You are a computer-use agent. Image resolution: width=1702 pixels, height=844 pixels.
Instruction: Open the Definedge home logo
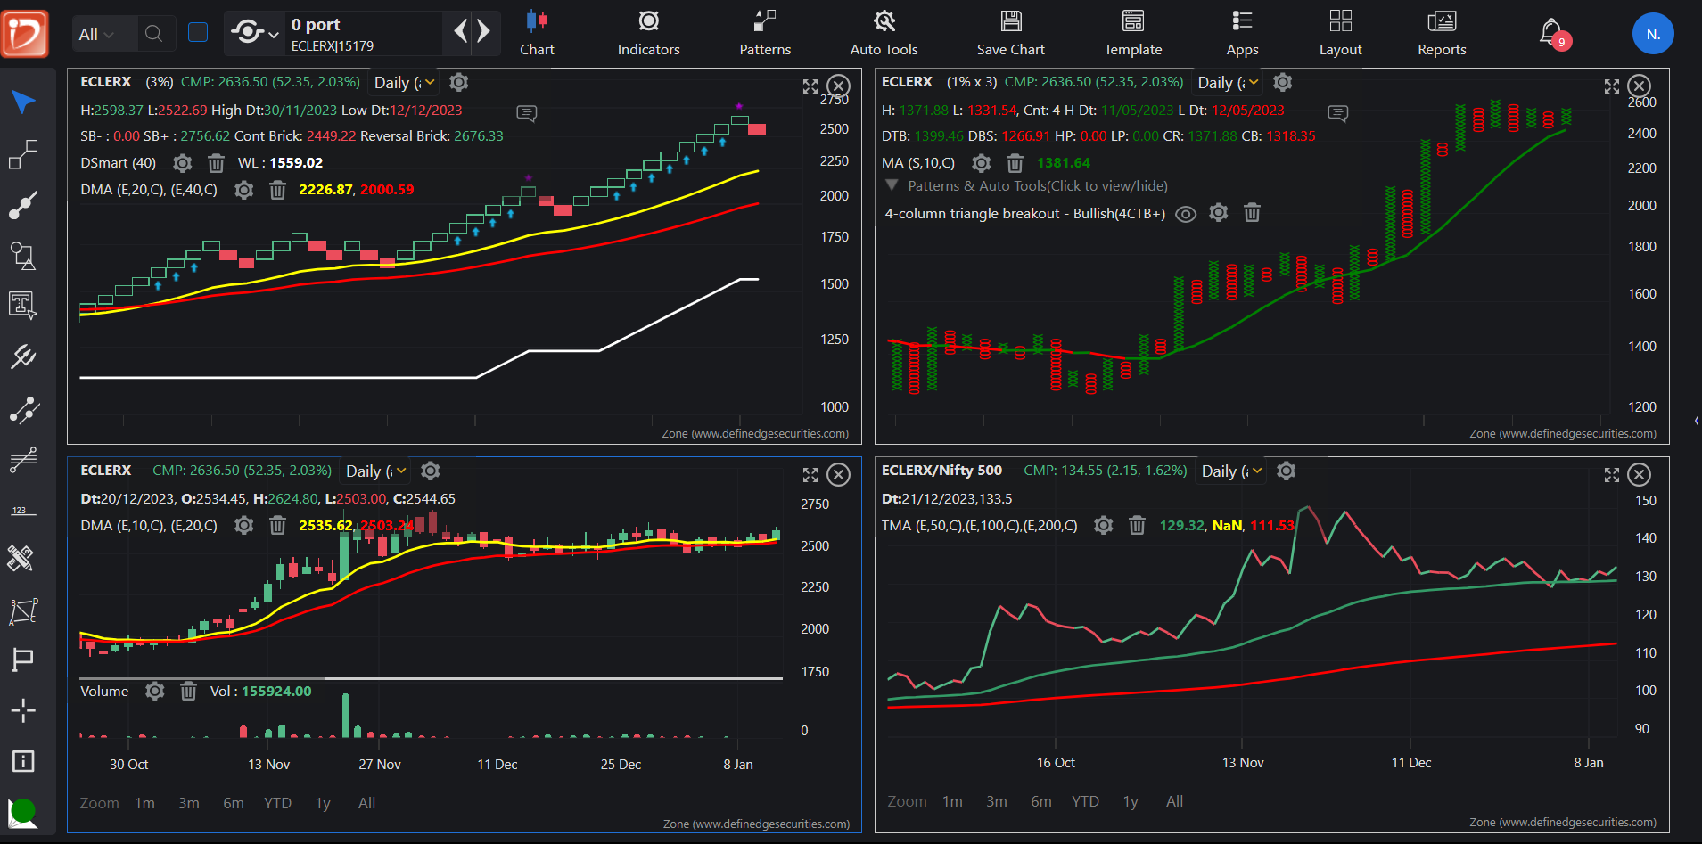tap(25, 34)
